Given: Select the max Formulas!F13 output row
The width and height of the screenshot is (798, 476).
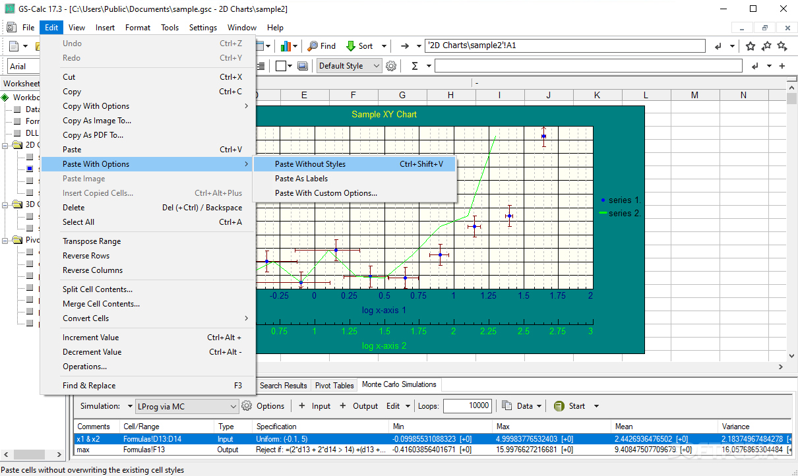Looking at the screenshot, I should point(432,450).
